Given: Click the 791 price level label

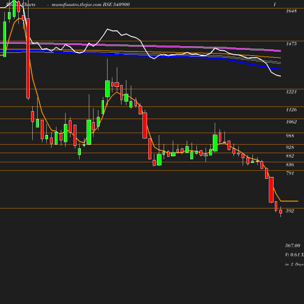Looking at the screenshot, I should coord(290,173).
